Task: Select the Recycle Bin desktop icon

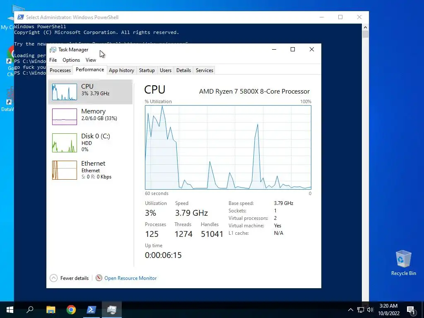Action: 403,263
